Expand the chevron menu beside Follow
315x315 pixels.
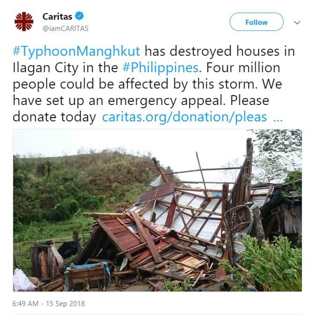297,22
